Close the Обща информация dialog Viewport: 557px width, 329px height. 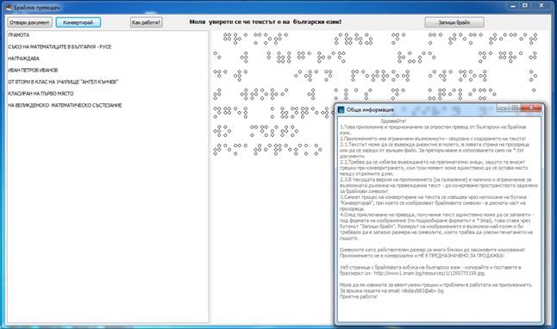pos(531,108)
